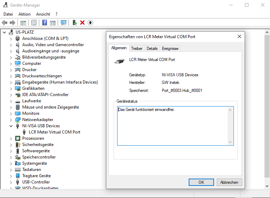
Task: Expand the Grafikkarten category
Action: [x=11, y=88]
